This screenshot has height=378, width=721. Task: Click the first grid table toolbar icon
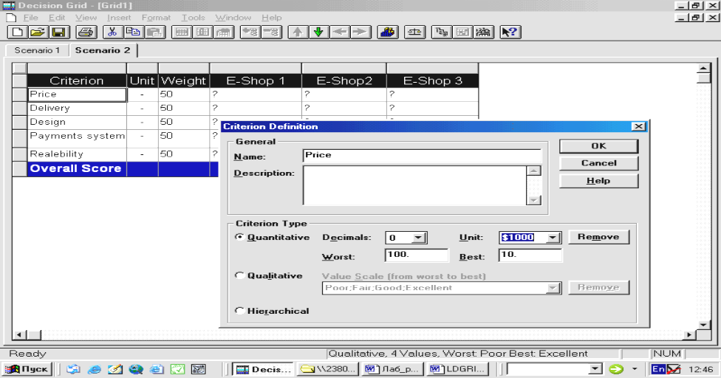coord(182,32)
